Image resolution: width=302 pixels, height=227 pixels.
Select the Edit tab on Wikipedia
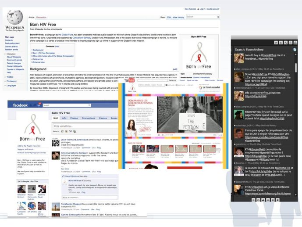pos(169,18)
